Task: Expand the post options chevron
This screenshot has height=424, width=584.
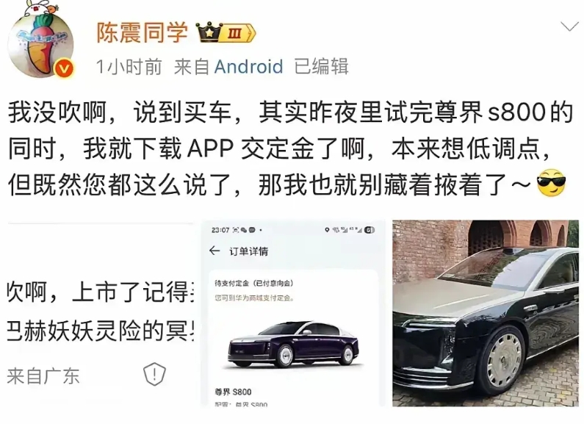Action: pos(569,27)
